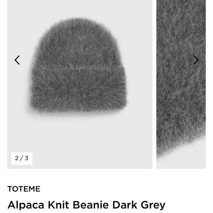Select the close-up fabric texture image
This screenshot has width=213, height=213.
coord(181,84)
